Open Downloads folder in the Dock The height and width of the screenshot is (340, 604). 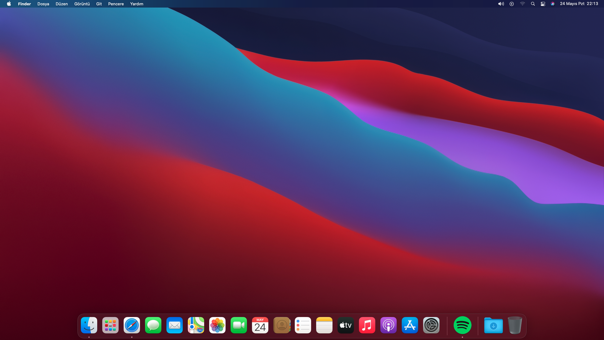pos(494,325)
